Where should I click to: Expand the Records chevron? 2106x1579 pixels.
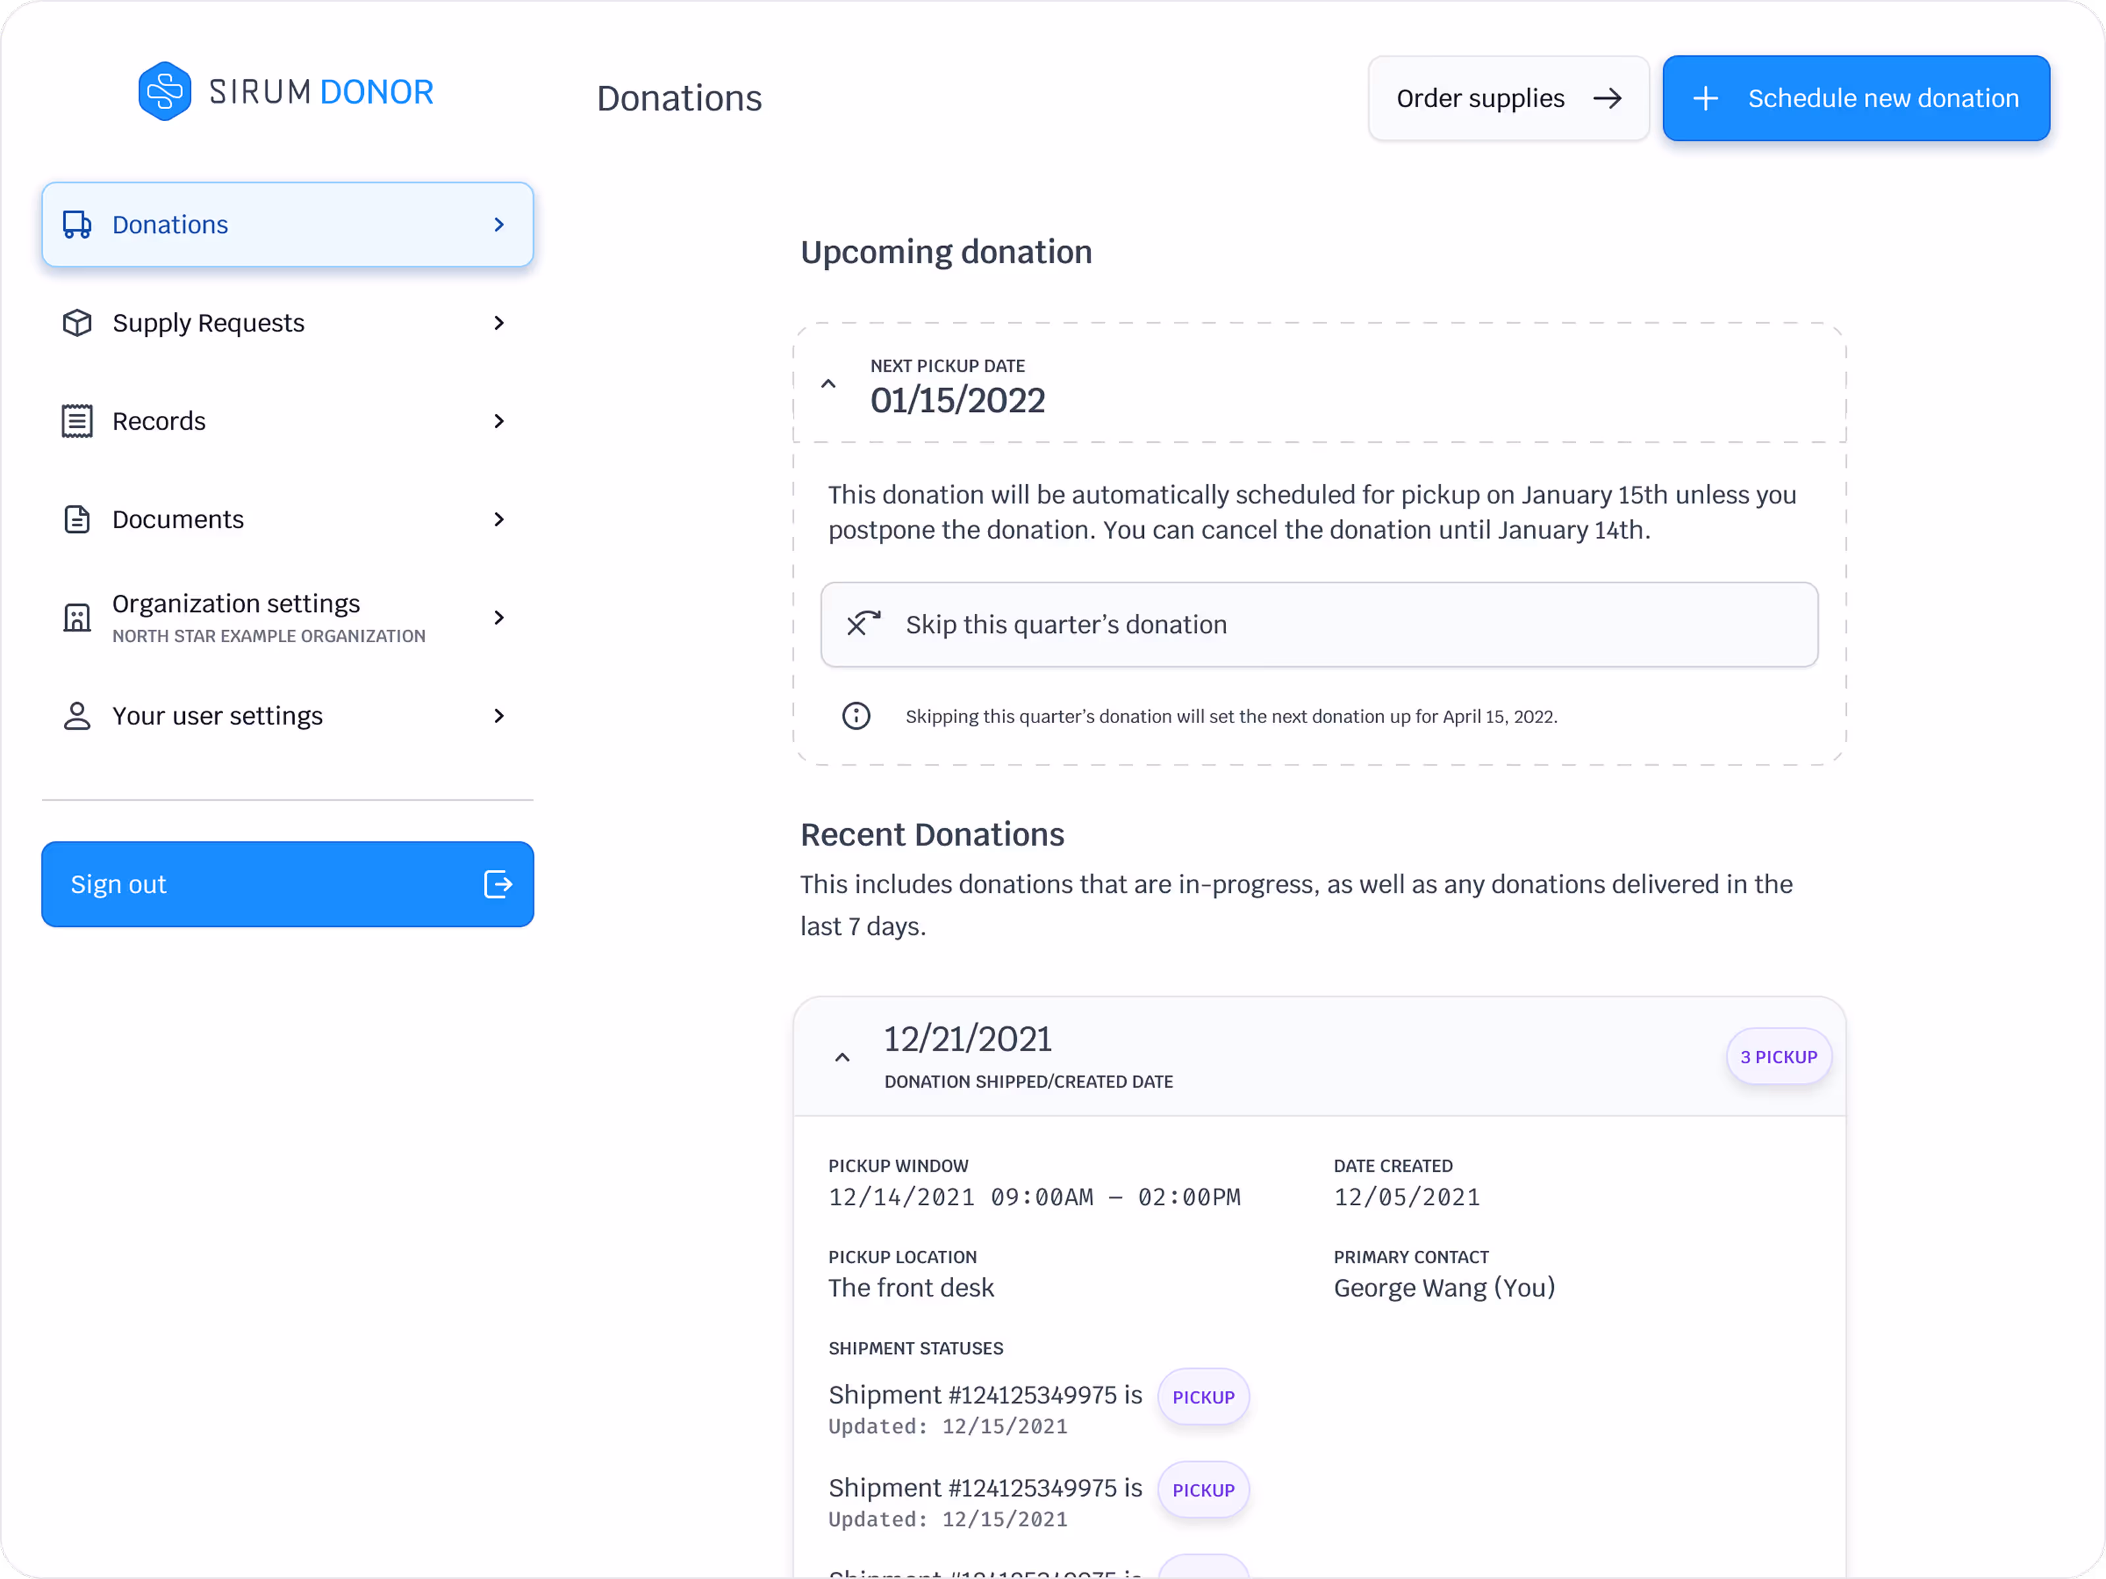(499, 420)
